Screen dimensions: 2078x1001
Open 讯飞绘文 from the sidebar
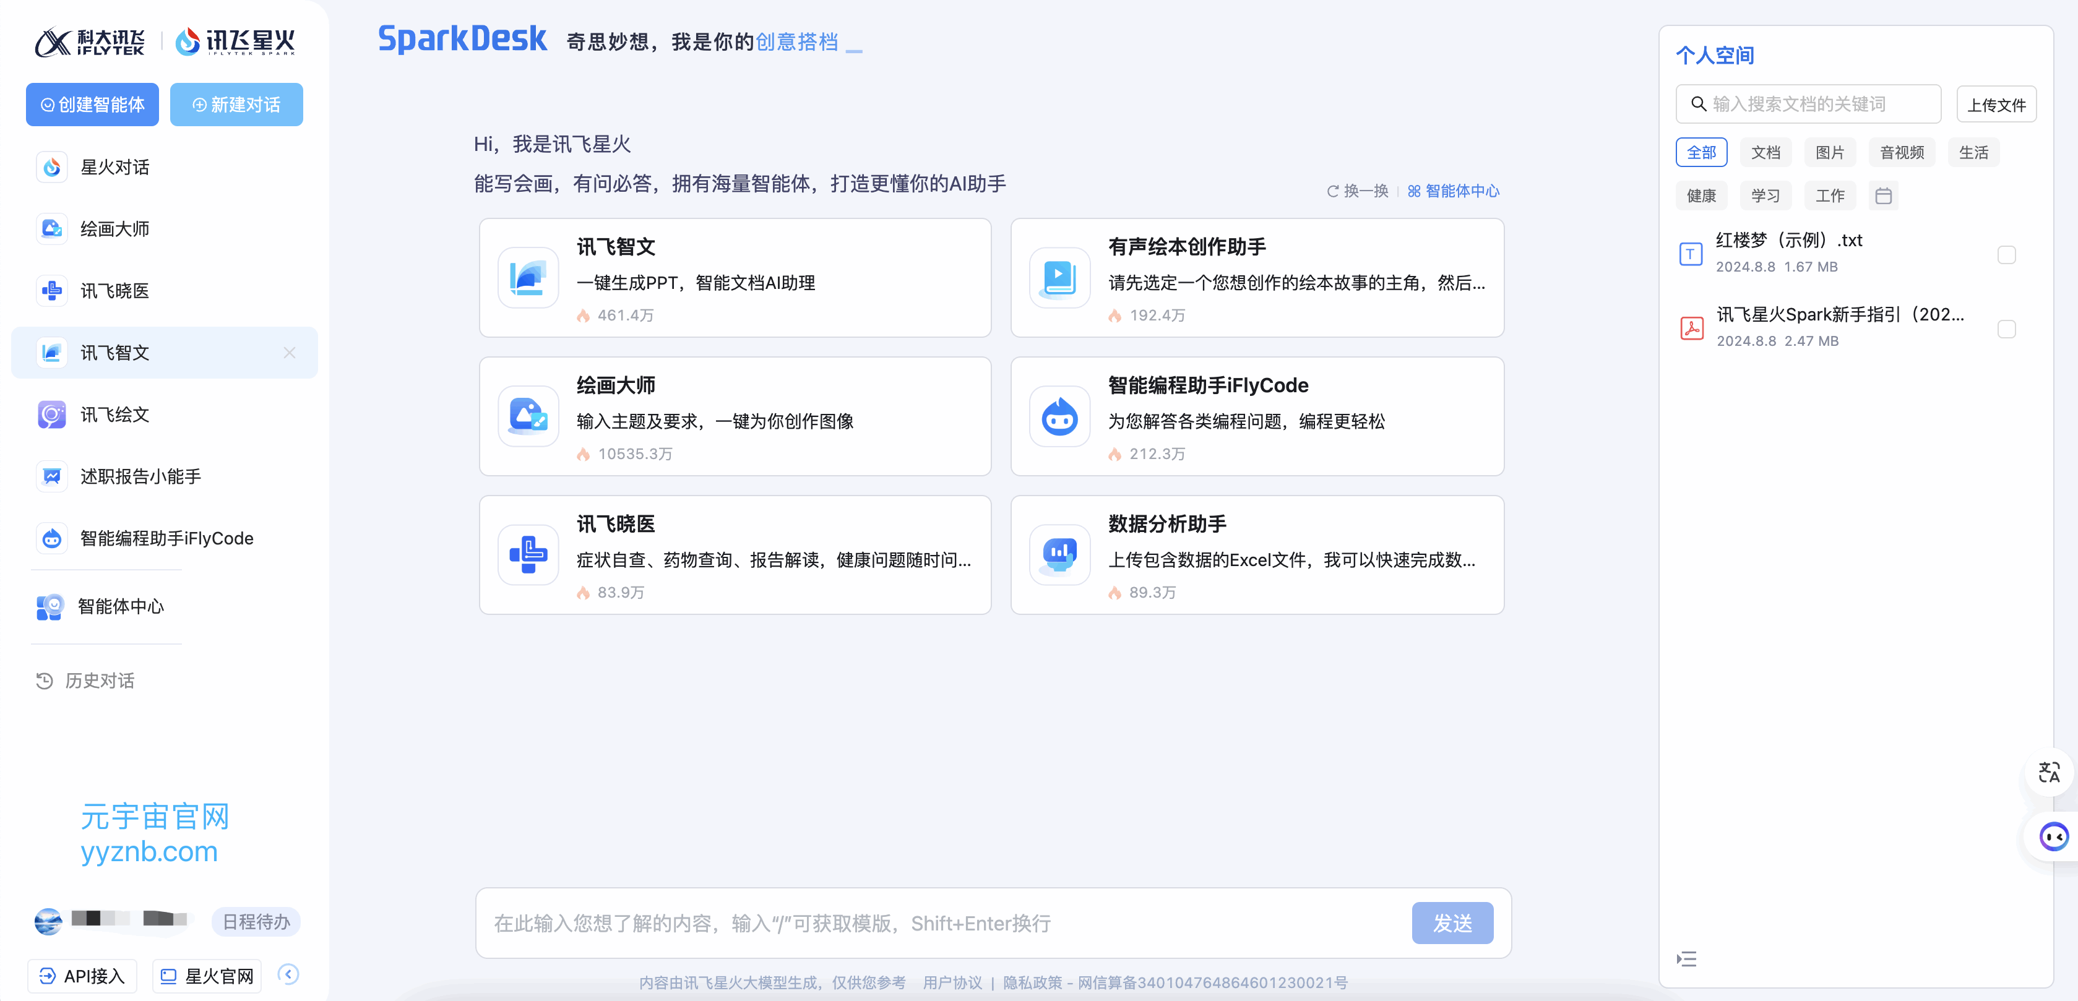click(114, 415)
